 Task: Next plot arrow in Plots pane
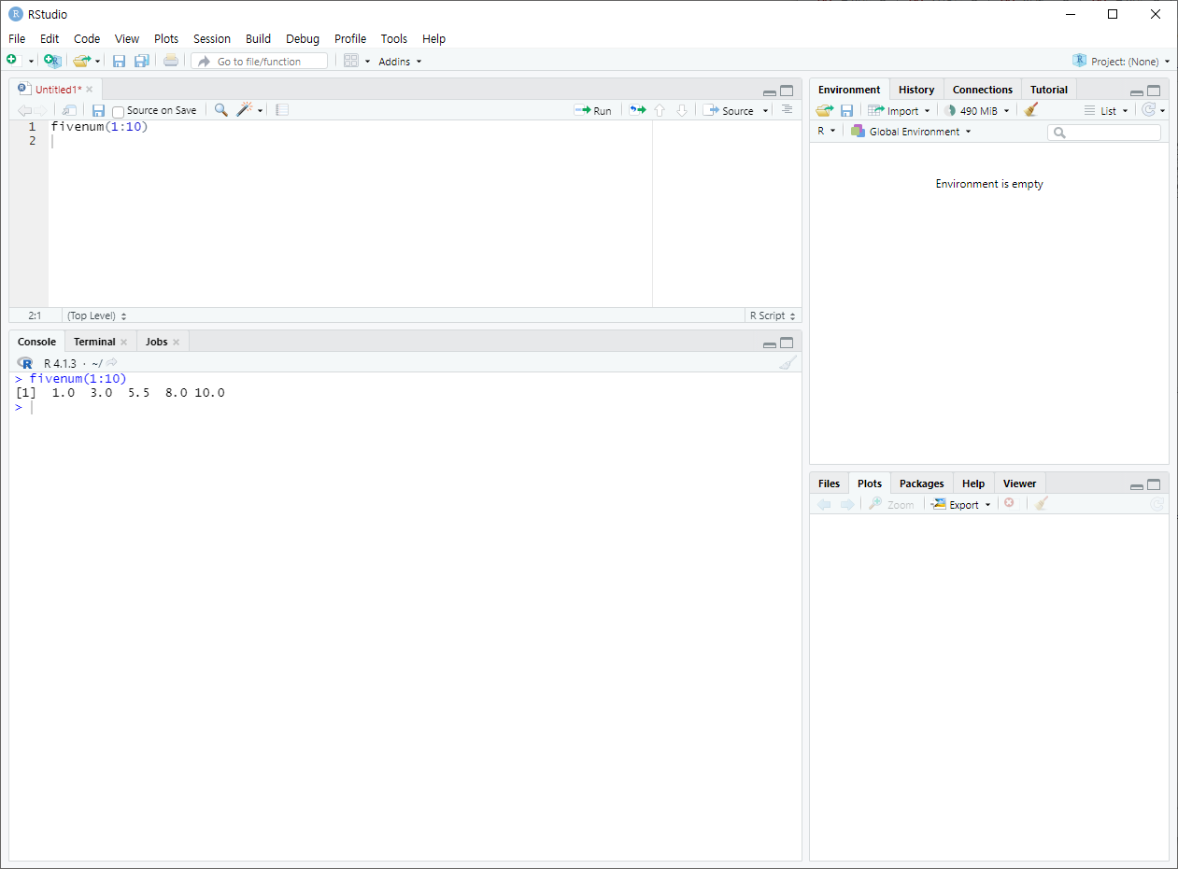(x=847, y=504)
